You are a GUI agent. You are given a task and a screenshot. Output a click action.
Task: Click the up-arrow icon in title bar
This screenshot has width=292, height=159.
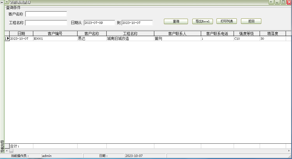pyautogui.click(x=271, y=2)
